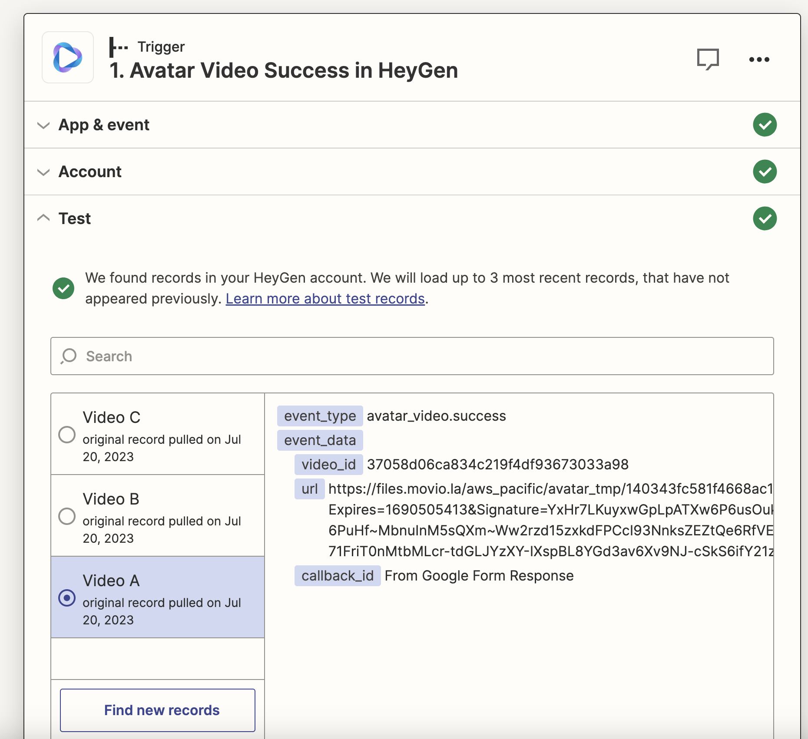Image resolution: width=808 pixels, height=739 pixels.
Task: Click the Trigger label text
Action: click(x=161, y=46)
